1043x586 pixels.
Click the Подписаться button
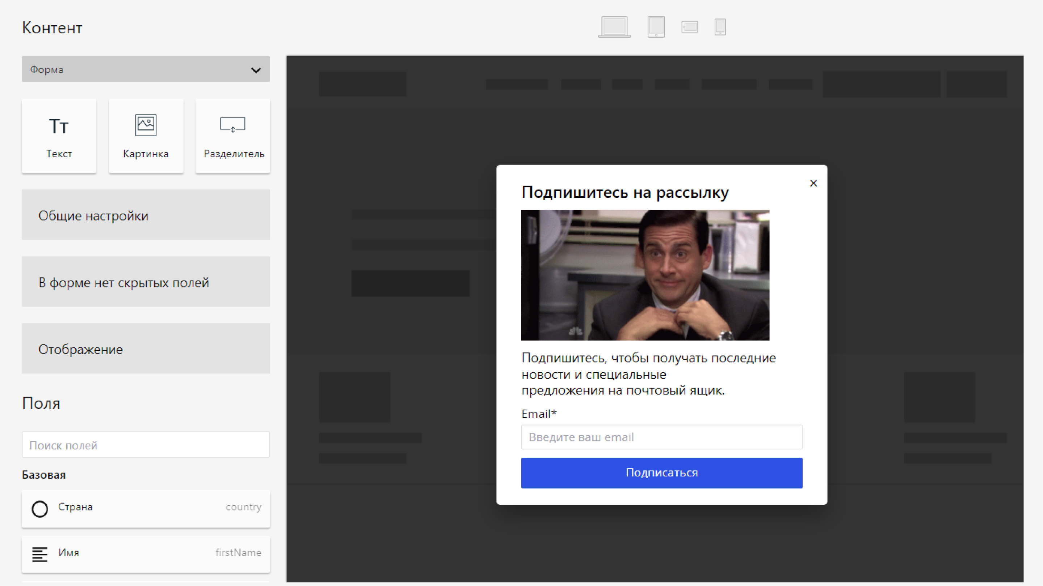pyautogui.click(x=661, y=473)
